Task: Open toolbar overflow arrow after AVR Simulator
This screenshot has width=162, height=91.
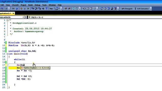Action: click(151, 9)
